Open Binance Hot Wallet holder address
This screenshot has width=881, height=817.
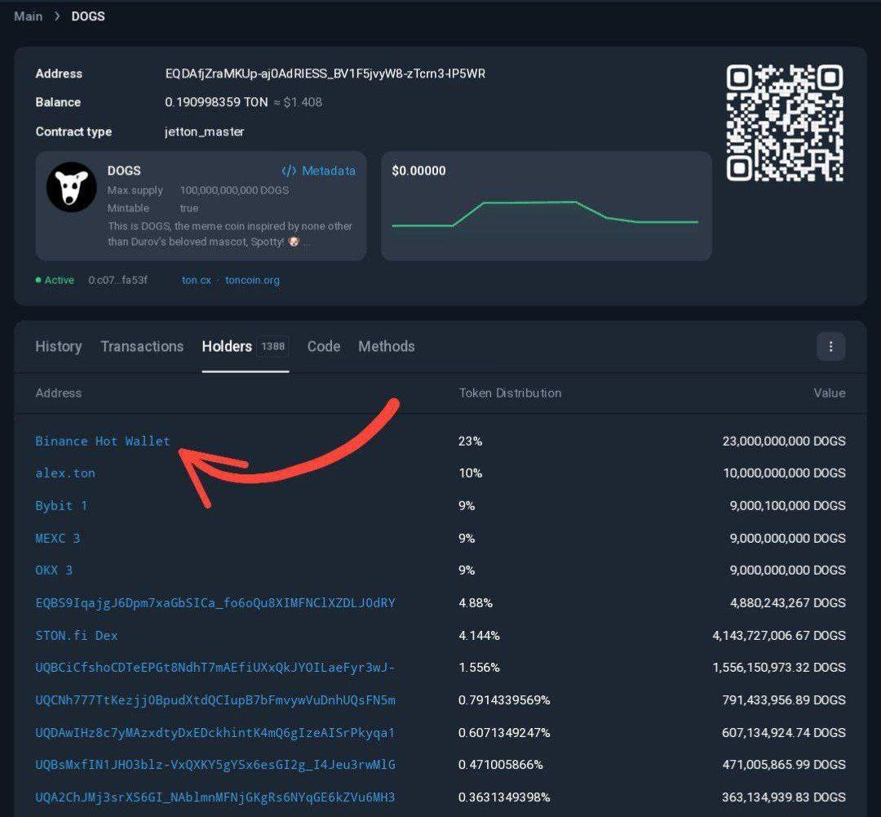(x=103, y=441)
